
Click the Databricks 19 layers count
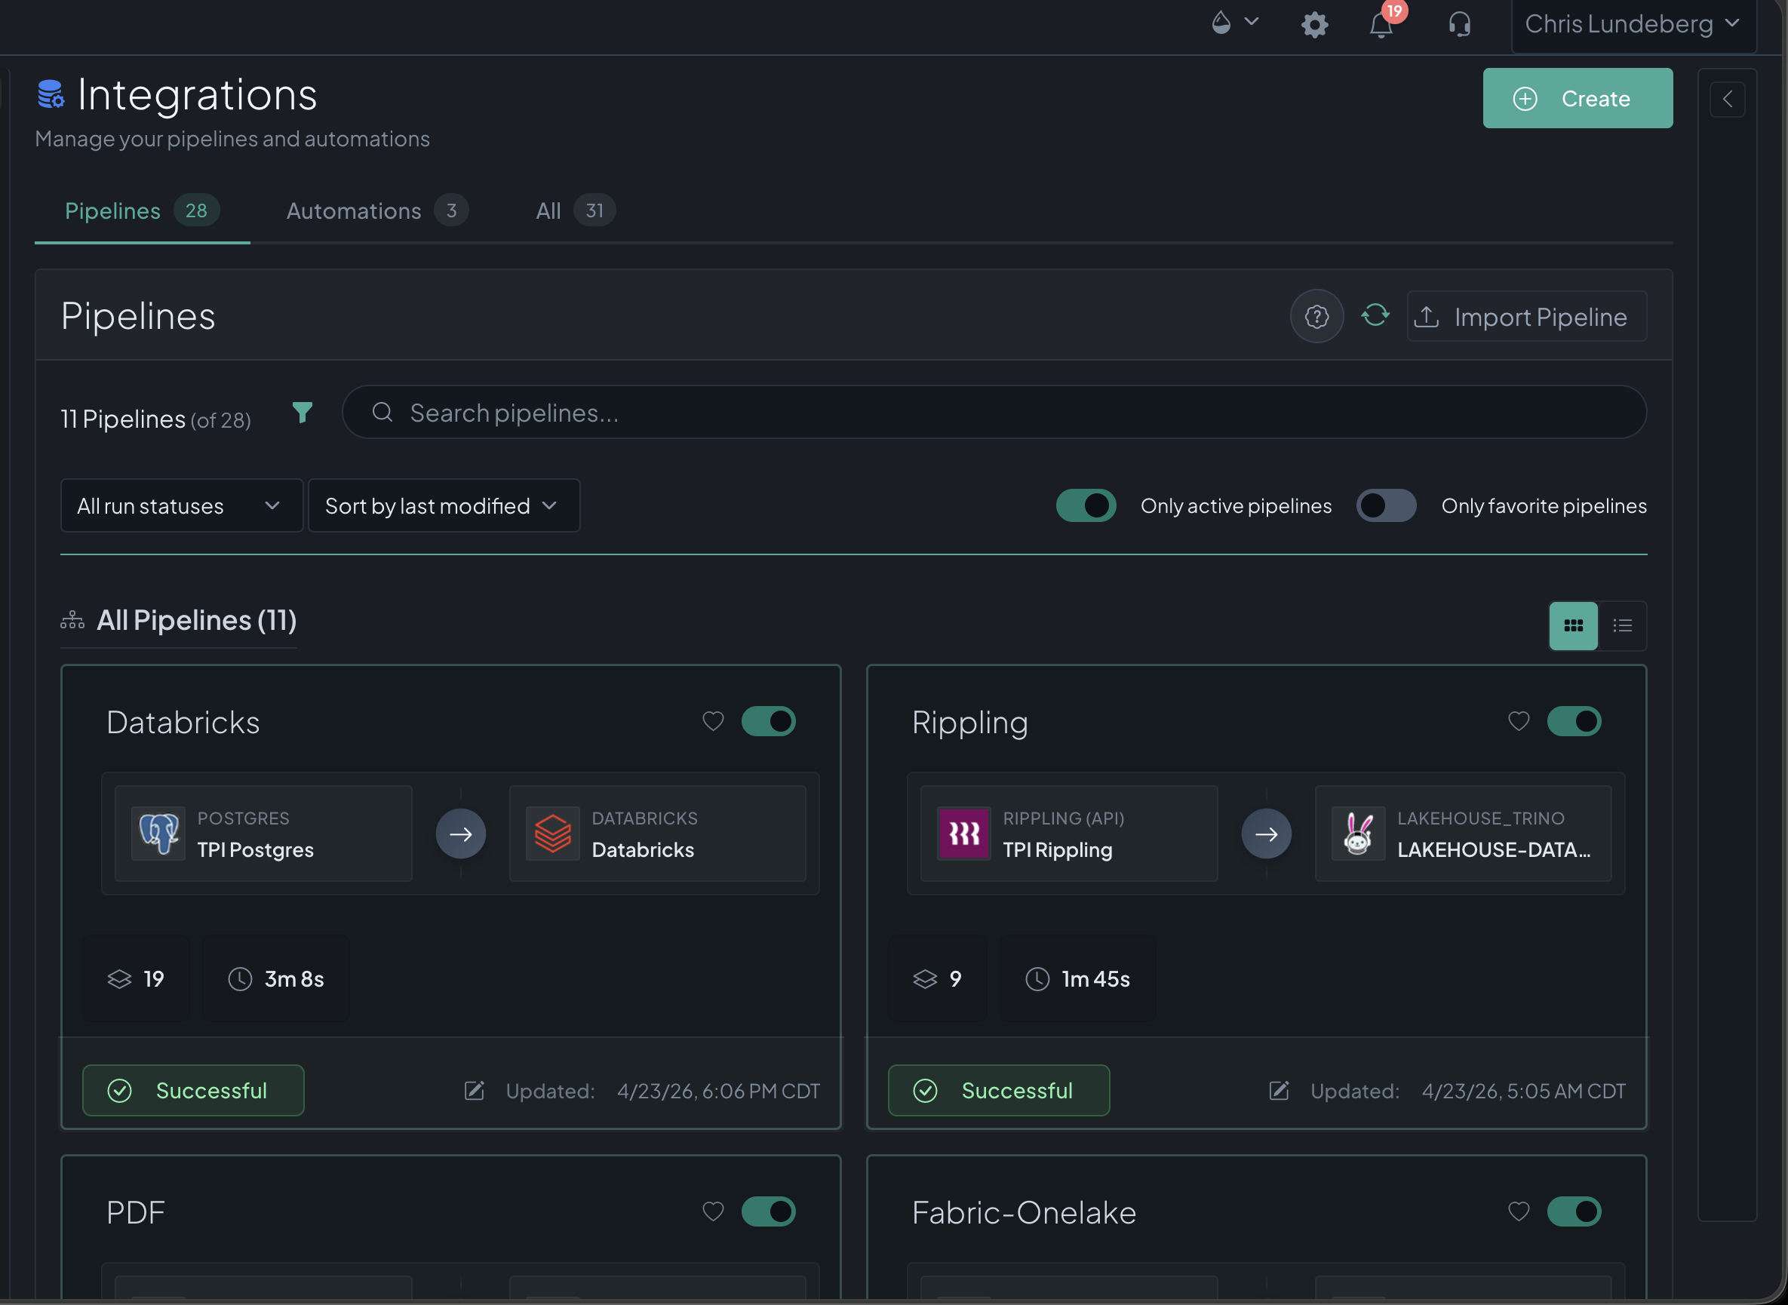[136, 980]
